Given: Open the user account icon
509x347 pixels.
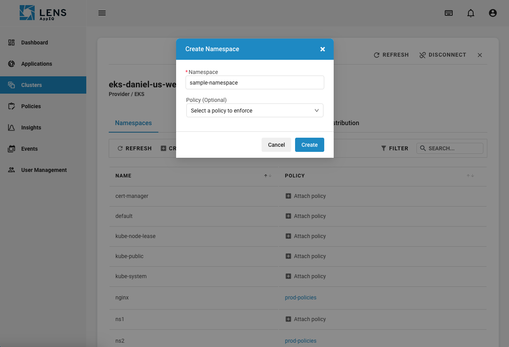Looking at the screenshot, I should pos(492,13).
